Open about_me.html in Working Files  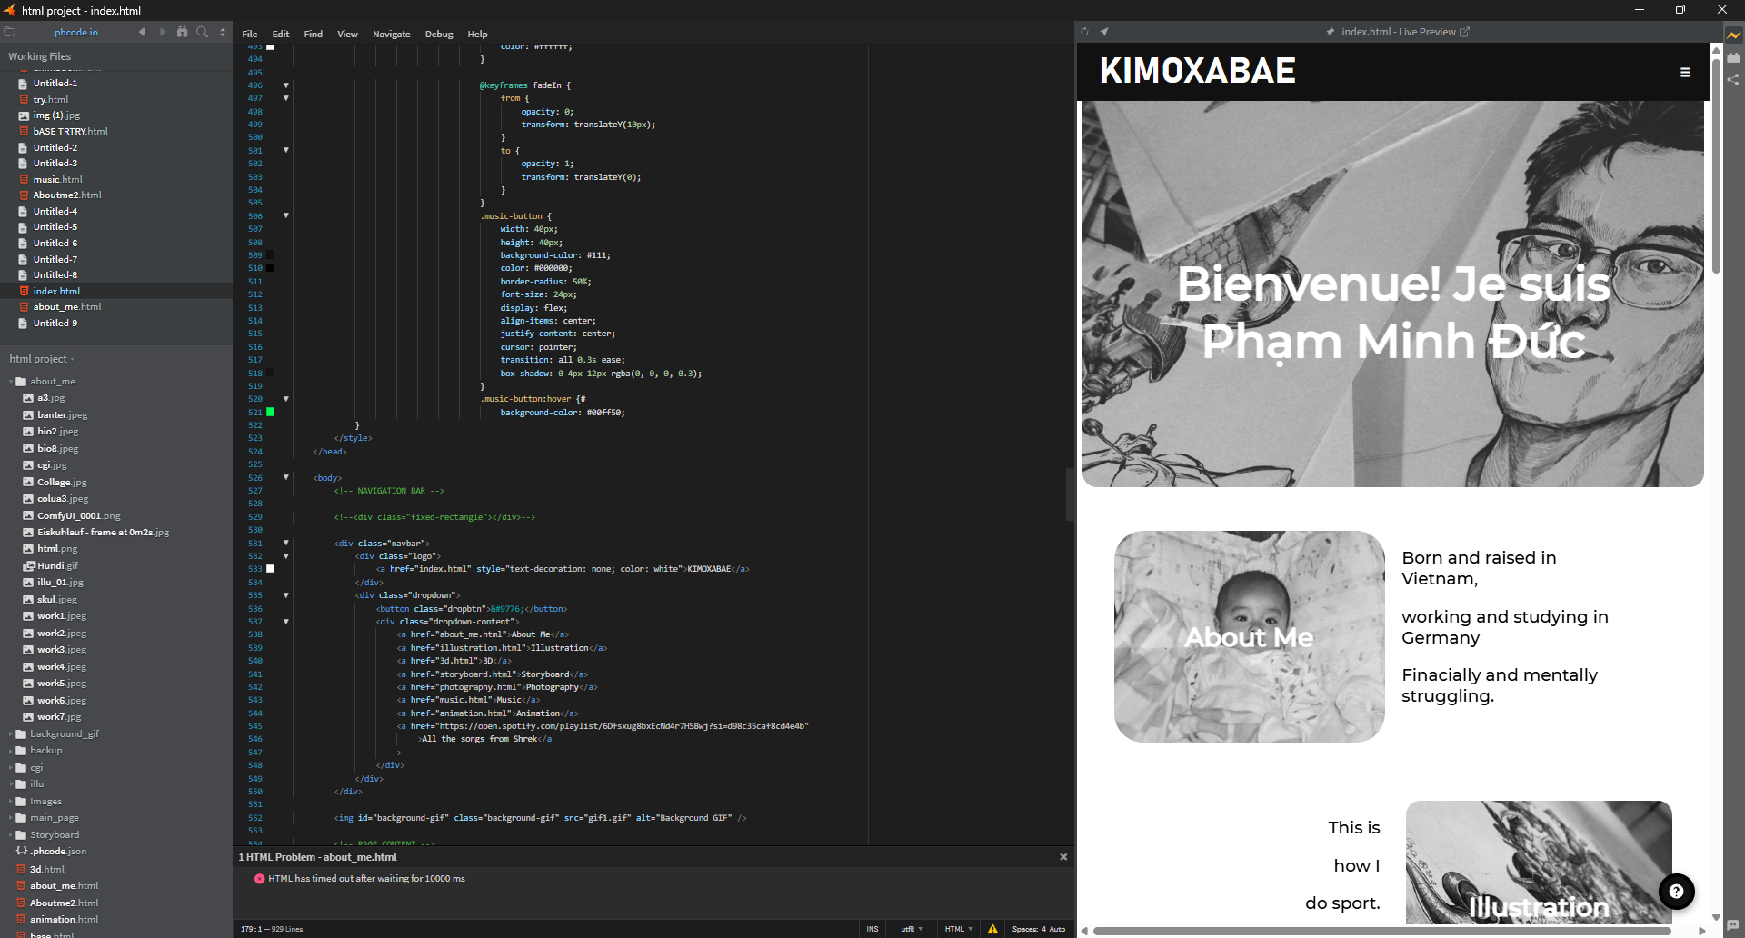click(x=66, y=307)
